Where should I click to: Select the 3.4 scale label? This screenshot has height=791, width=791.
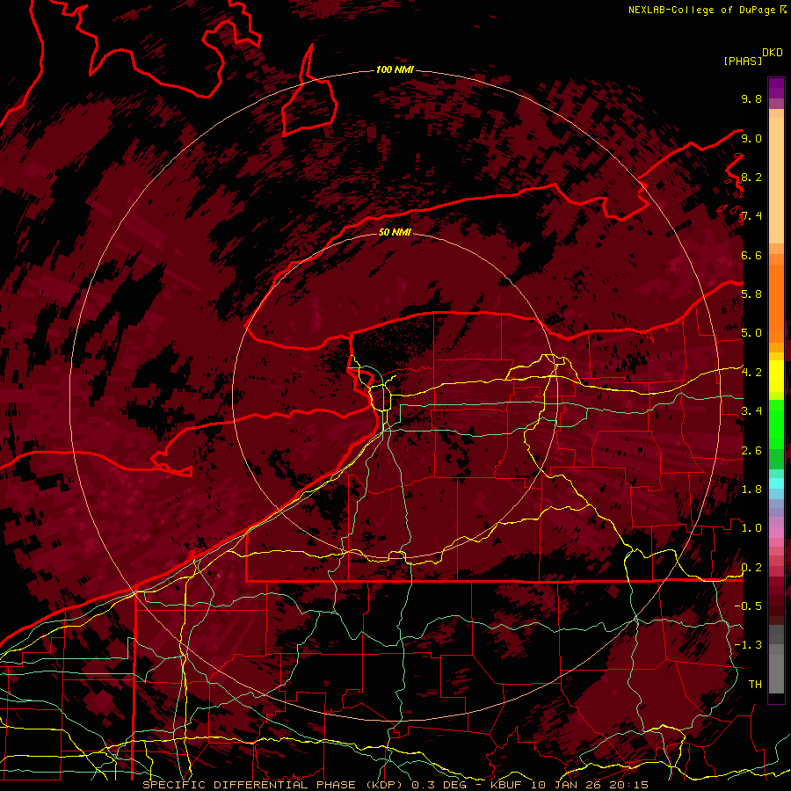751,411
